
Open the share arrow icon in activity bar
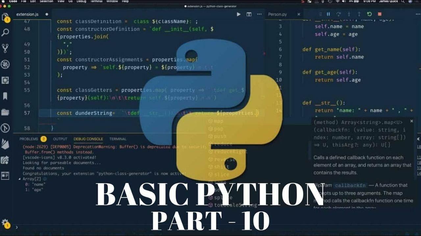(x=5, y=160)
